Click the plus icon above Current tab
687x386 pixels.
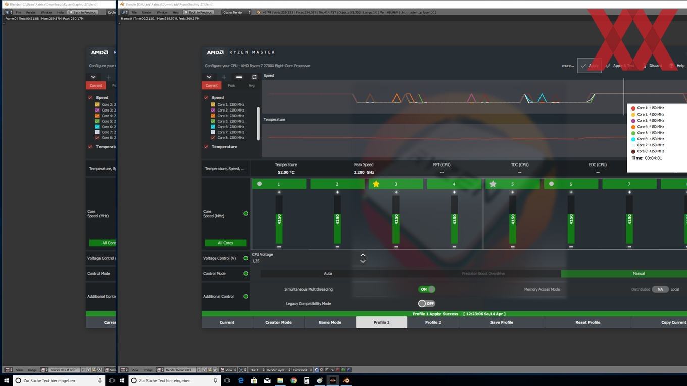click(x=224, y=77)
